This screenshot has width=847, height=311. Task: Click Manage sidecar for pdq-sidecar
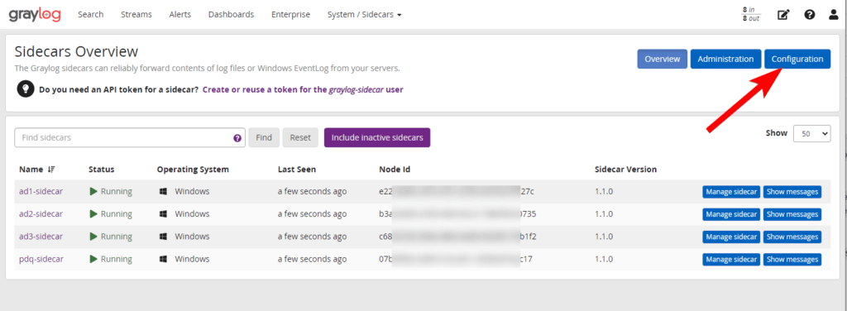tap(731, 260)
